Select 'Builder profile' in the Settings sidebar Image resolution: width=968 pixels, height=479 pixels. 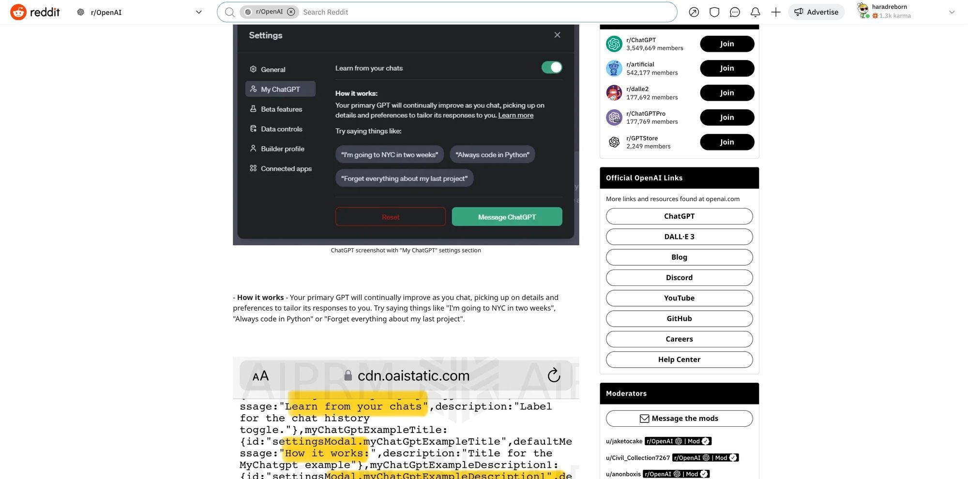coord(282,149)
